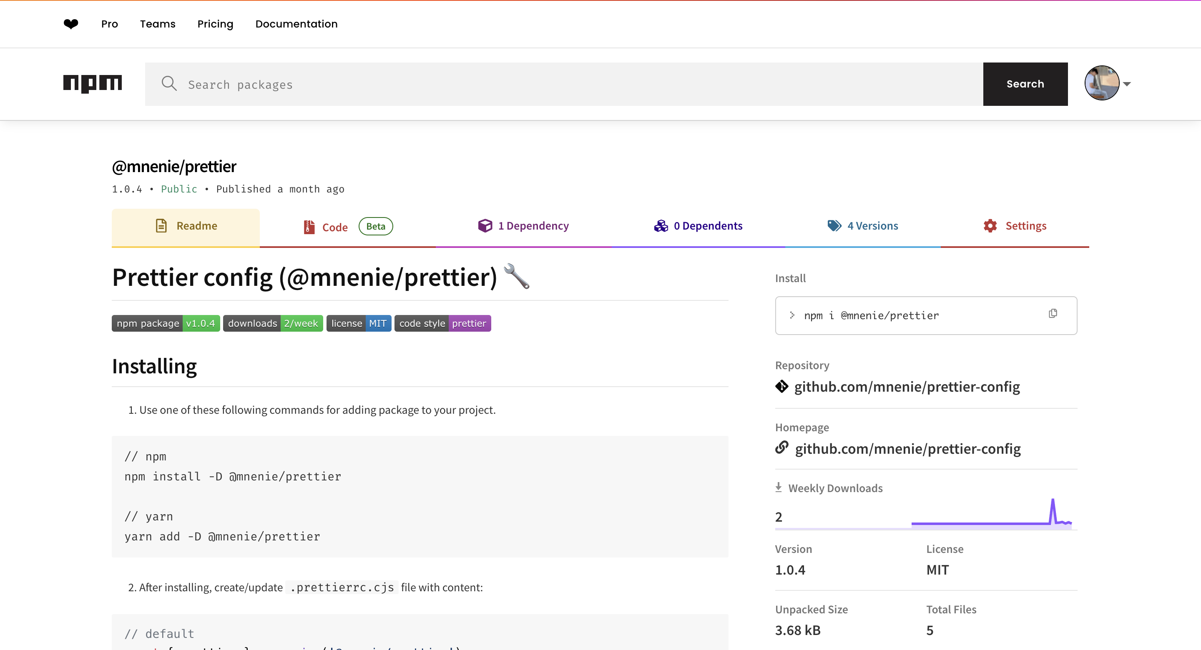Screen dimensions: 1201x650
Task: Click the npm logo
Action: pyautogui.click(x=92, y=83)
